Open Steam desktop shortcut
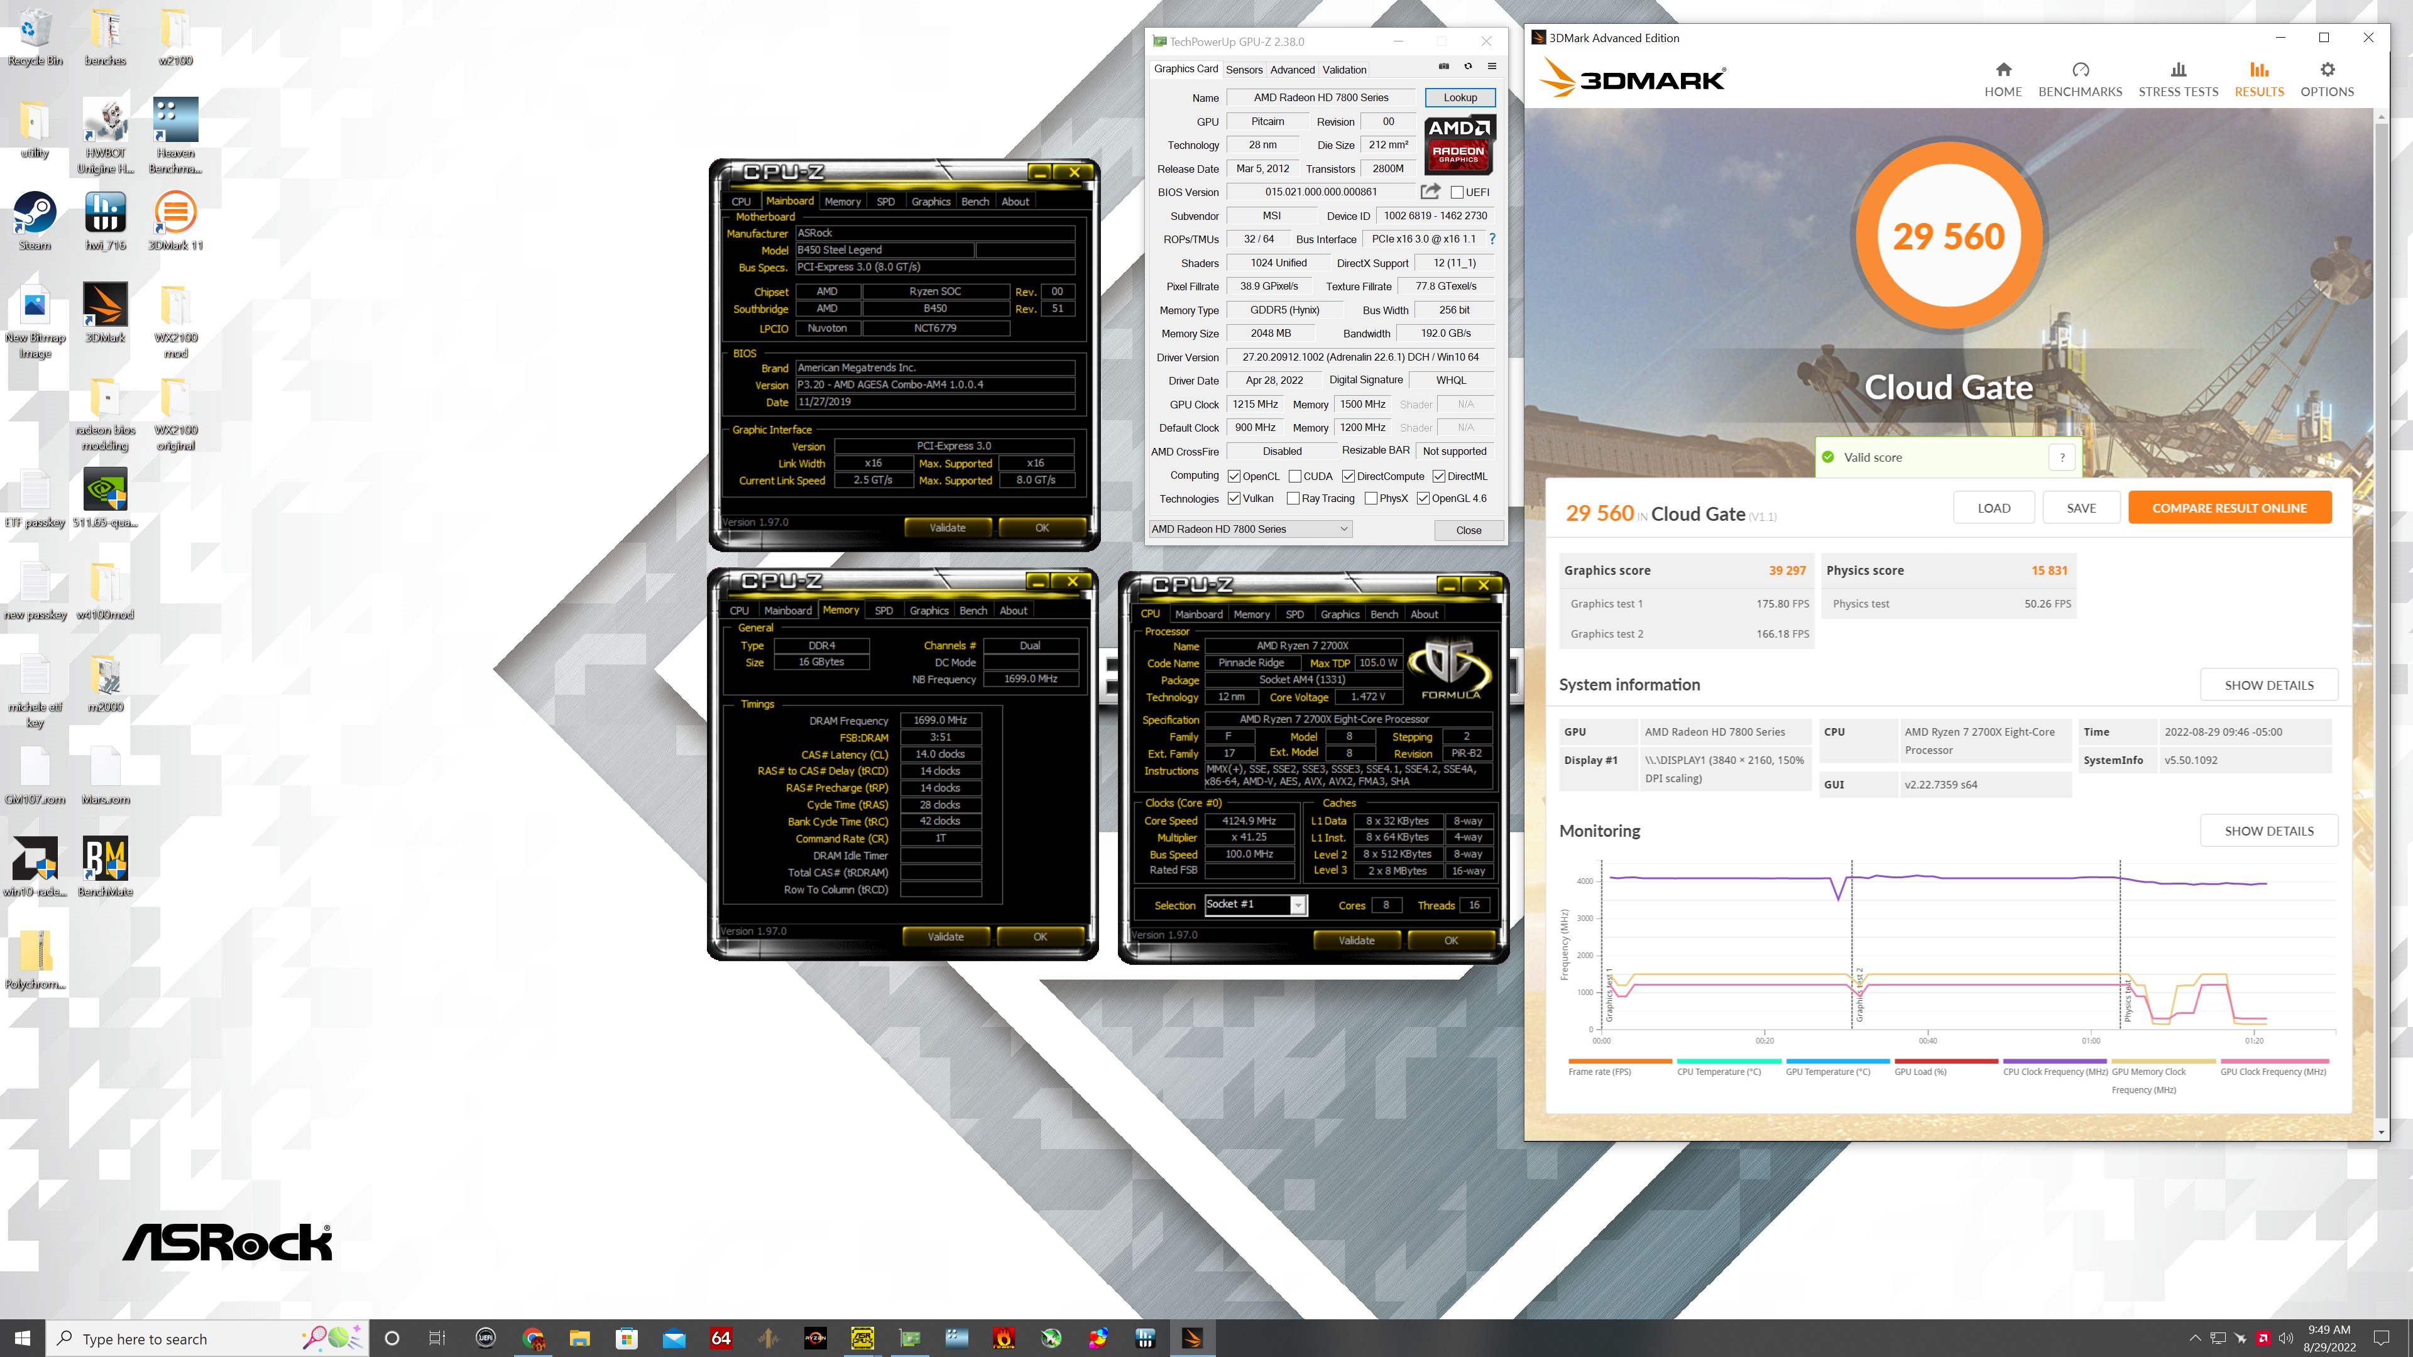The height and width of the screenshot is (1357, 2413). coord(35,222)
